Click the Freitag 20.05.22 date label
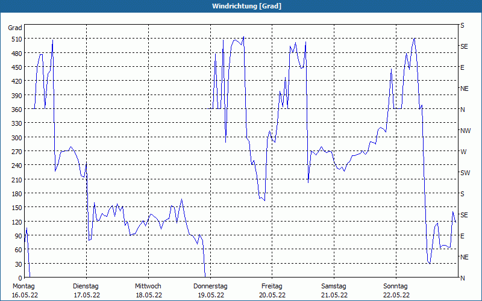The width and height of the screenshot is (482, 301). click(272, 290)
